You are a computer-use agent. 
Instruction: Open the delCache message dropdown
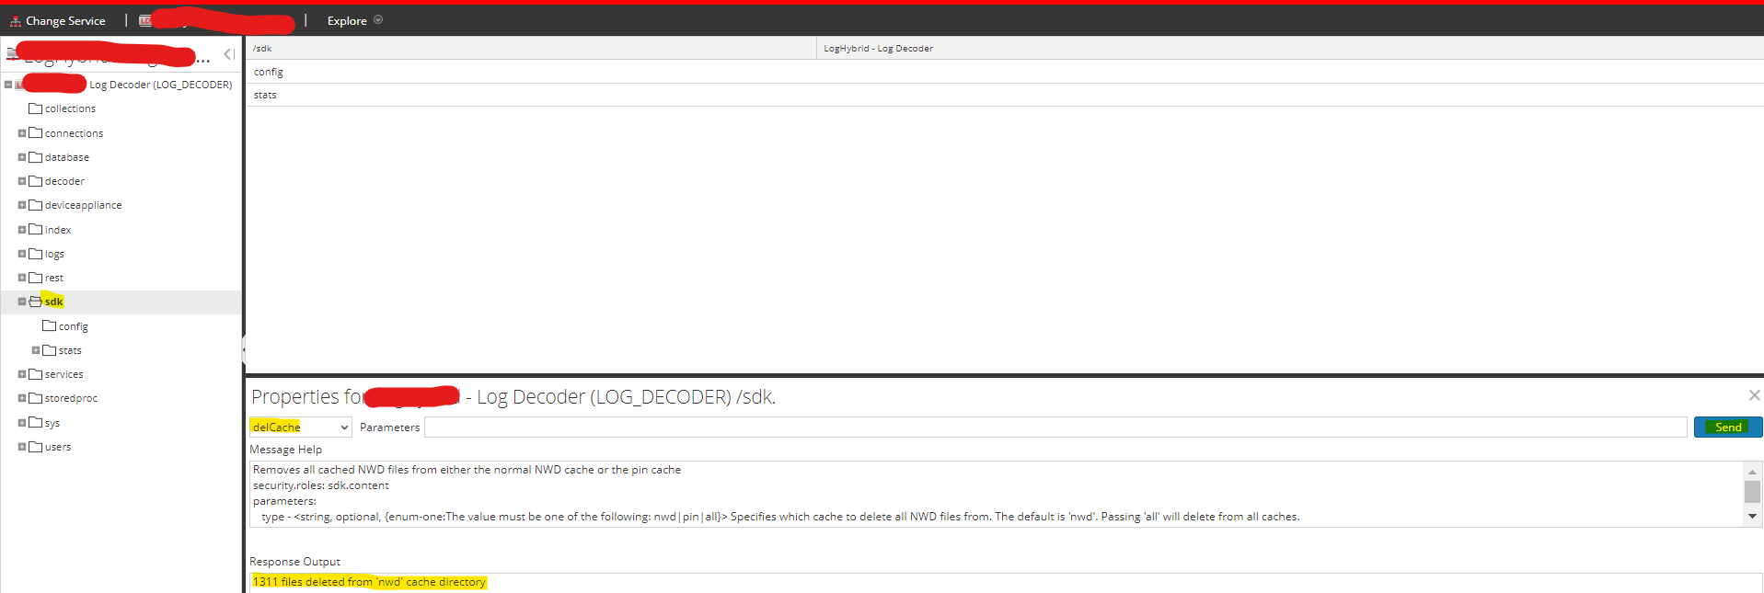pos(301,427)
